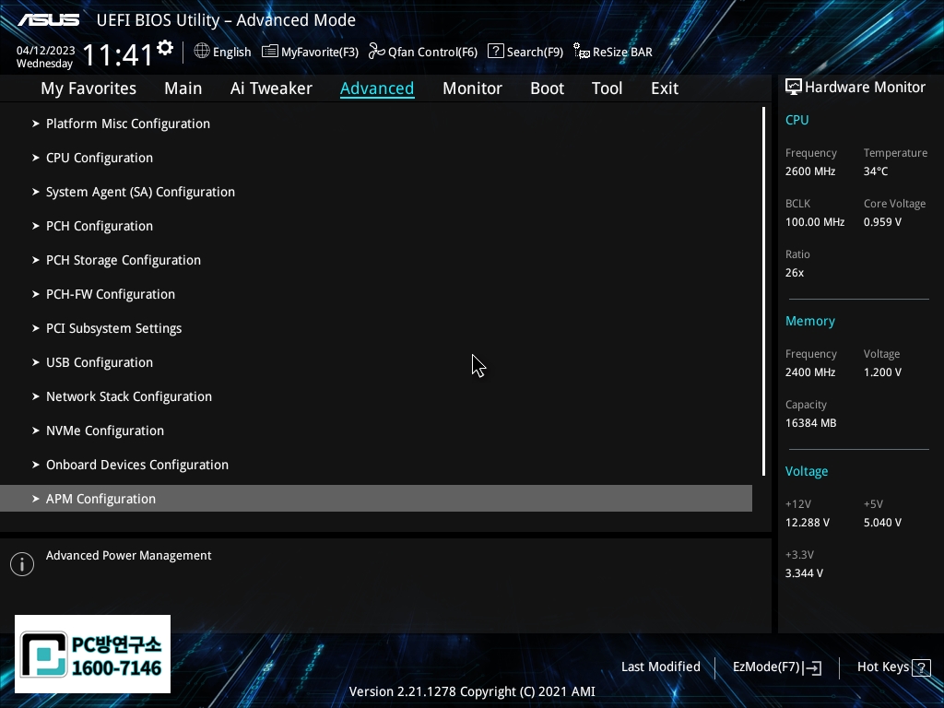Viewport: 944px width, 708px height.
Task: Select the APM Configuration row
Action: coord(376,499)
